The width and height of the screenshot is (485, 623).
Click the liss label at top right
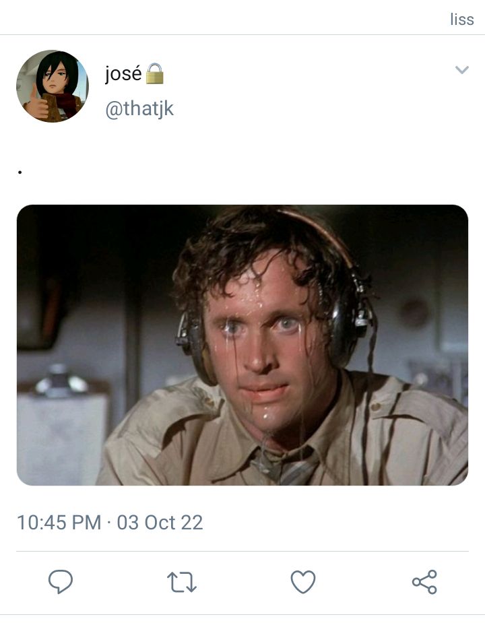point(462,19)
